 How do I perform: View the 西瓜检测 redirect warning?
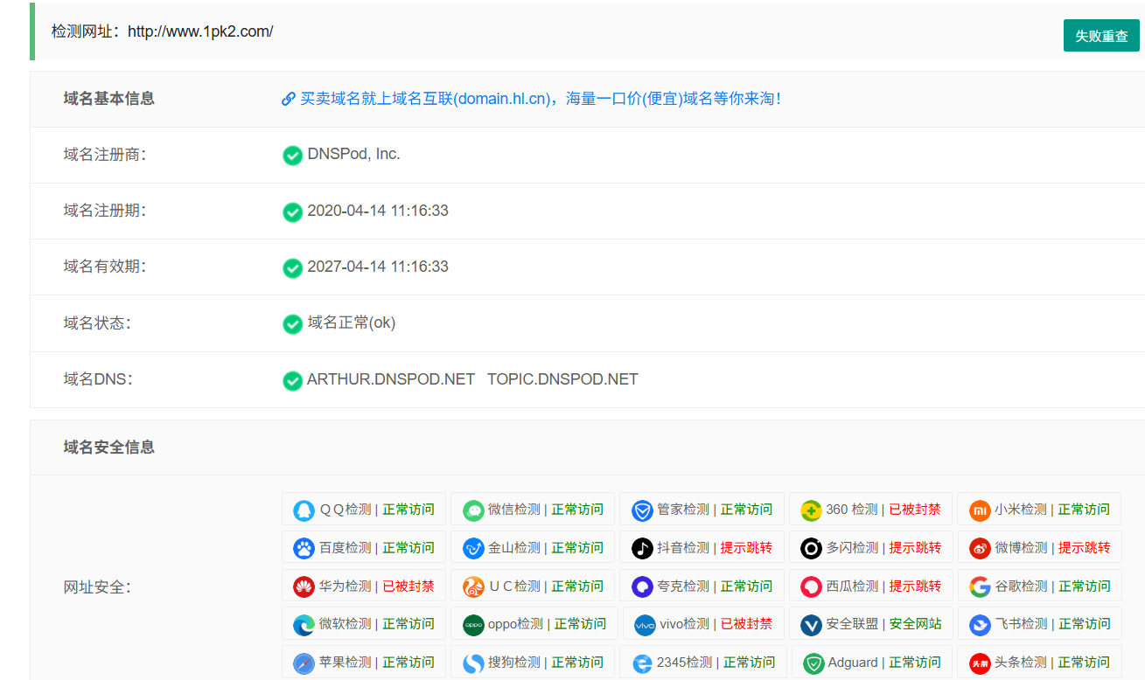870,586
